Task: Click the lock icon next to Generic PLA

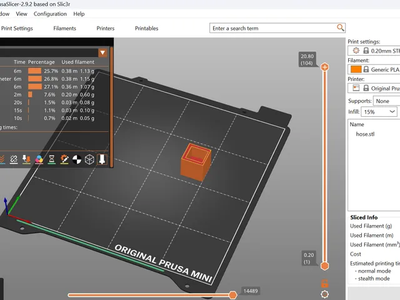Action: [x=366, y=69]
